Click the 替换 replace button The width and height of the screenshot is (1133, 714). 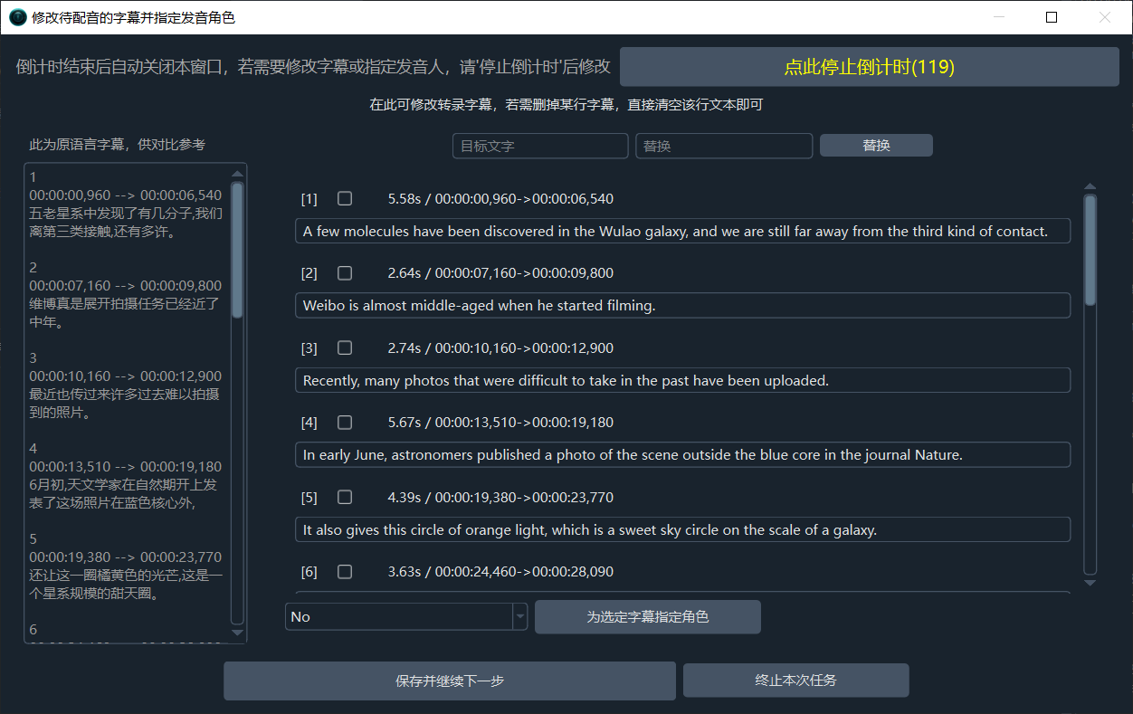click(x=875, y=146)
